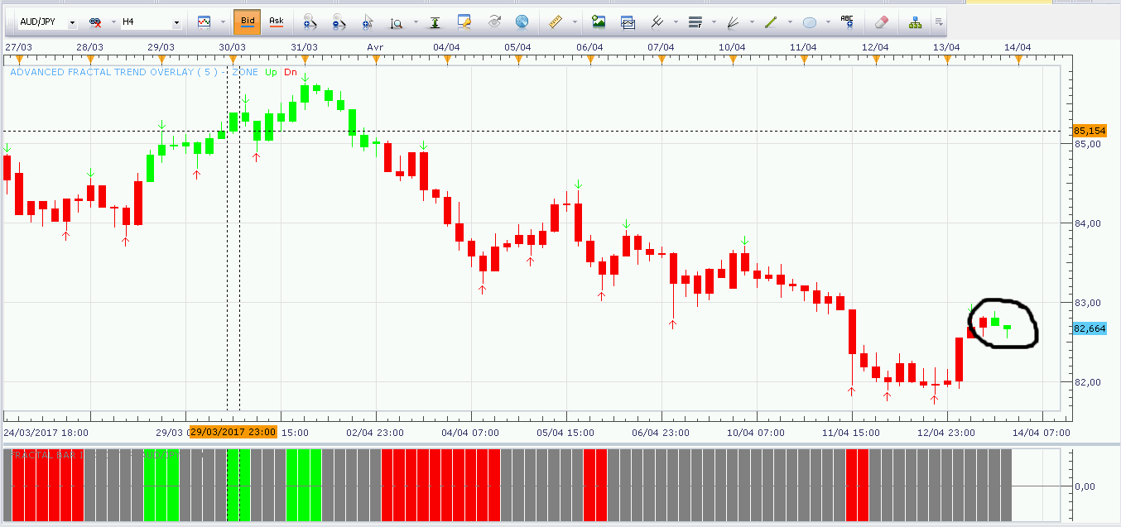Click the orange marker under 12/04
The height and width of the screenshot is (527, 1121).
(875, 59)
